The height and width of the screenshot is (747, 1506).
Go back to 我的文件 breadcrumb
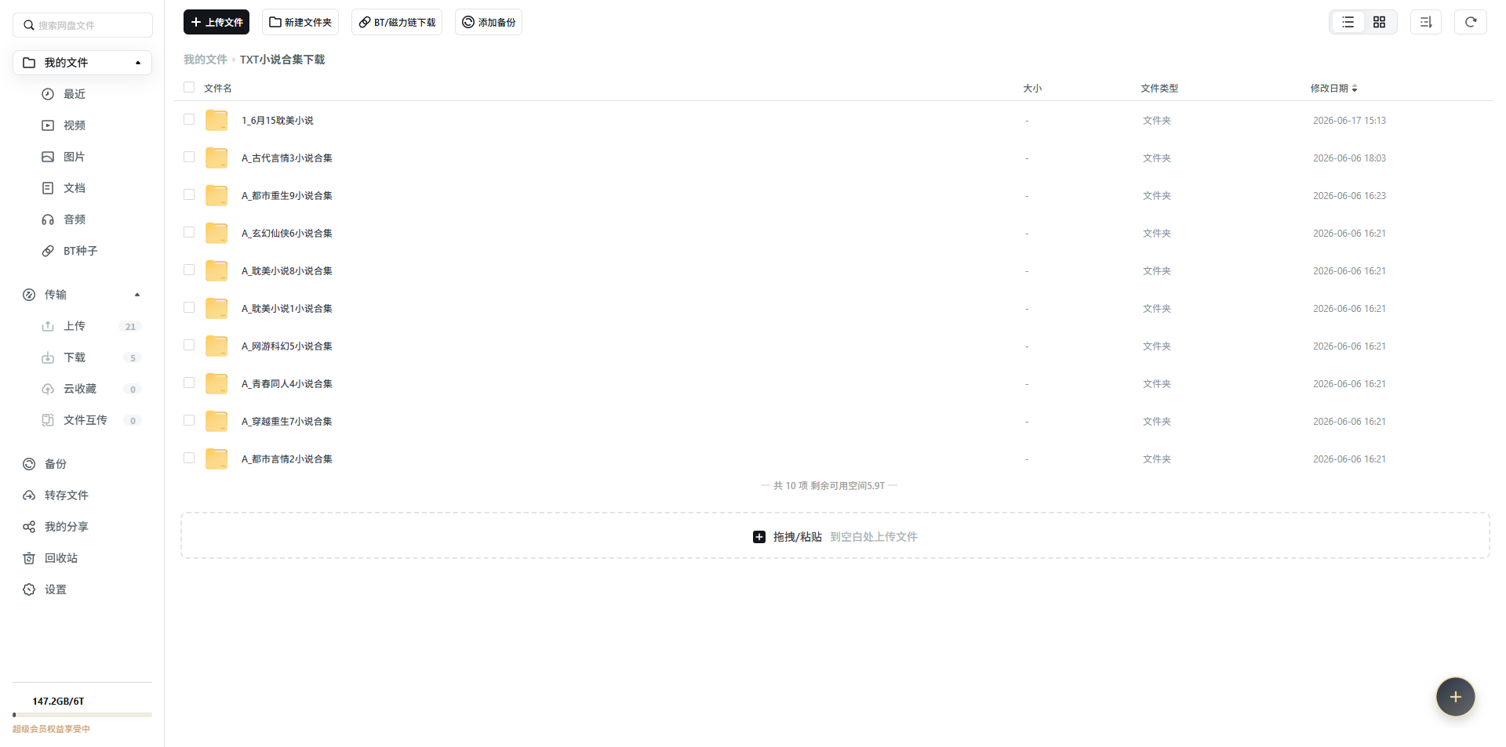[206, 60]
